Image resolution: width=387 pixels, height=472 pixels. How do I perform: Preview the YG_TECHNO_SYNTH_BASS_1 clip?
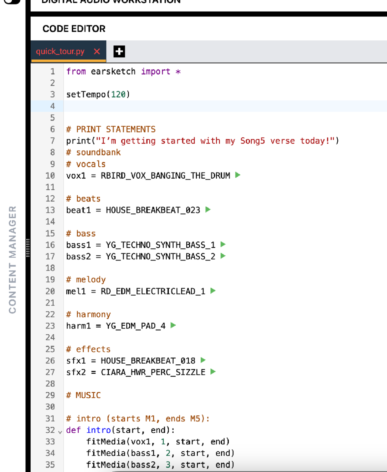pos(223,244)
